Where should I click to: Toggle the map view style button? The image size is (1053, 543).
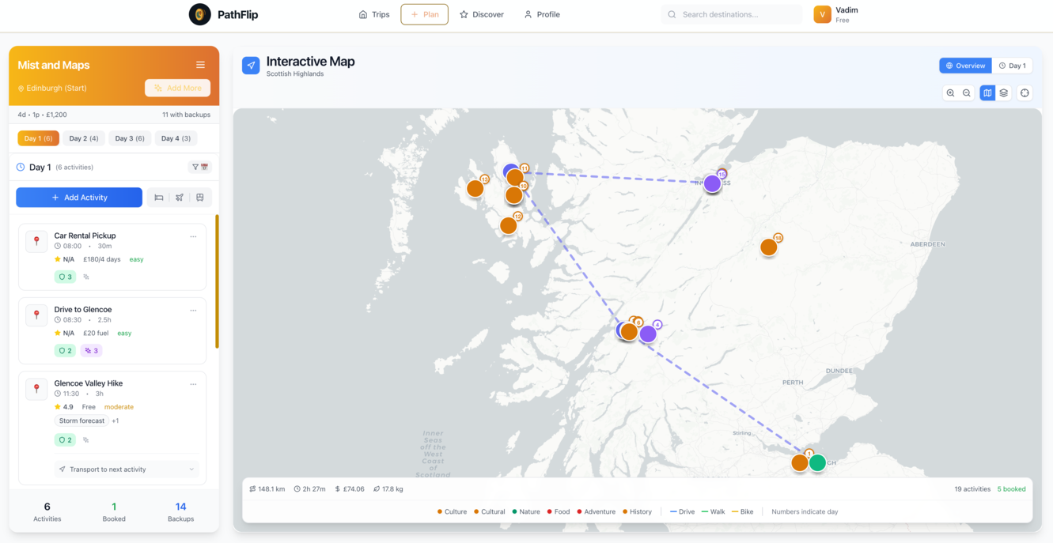point(987,93)
